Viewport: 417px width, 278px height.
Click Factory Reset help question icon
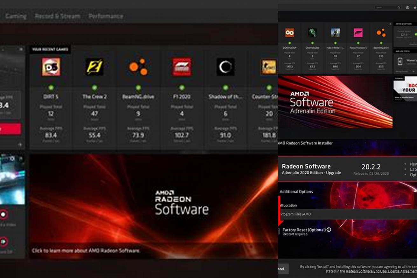tap(329, 230)
